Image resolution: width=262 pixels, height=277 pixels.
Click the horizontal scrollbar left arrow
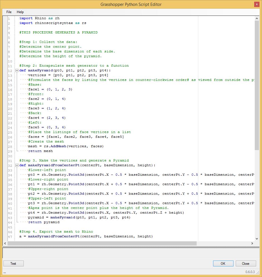pos(5,243)
